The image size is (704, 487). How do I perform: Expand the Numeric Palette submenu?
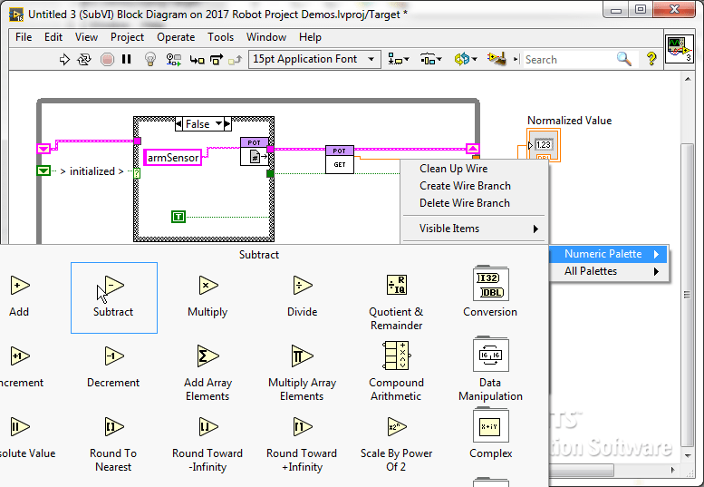coord(609,254)
